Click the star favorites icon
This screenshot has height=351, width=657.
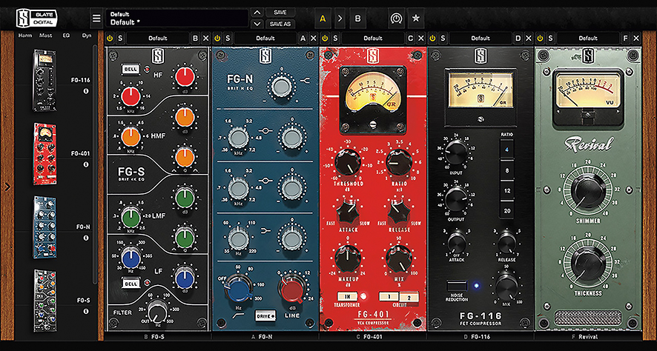click(416, 19)
